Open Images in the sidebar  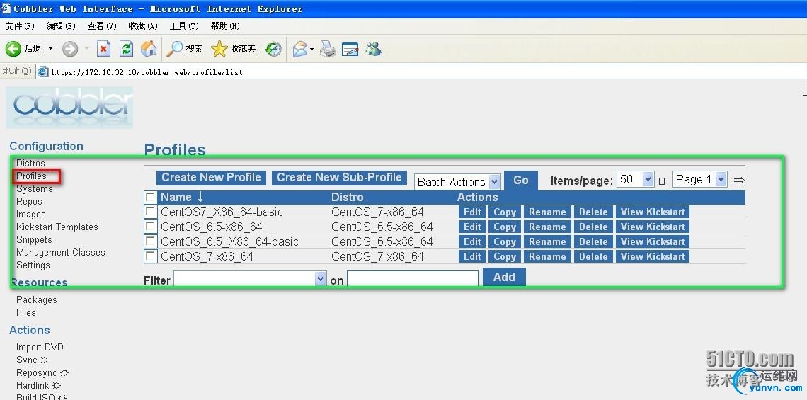[31, 214]
